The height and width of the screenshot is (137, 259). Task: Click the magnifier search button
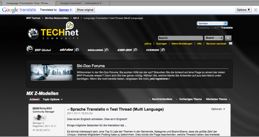pyautogui.click(x=228, y=38)
